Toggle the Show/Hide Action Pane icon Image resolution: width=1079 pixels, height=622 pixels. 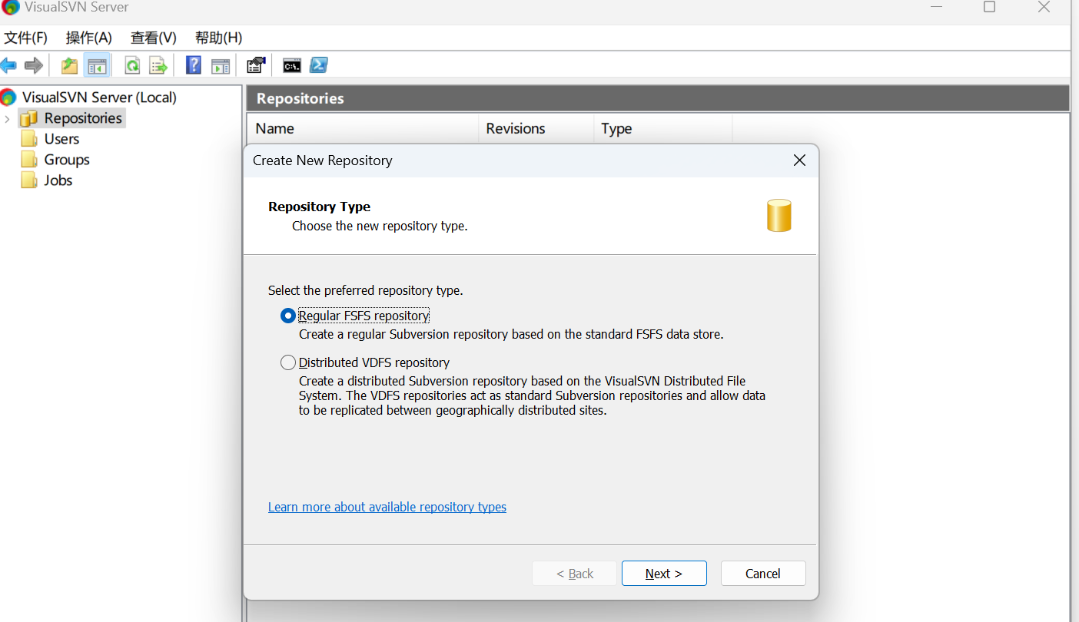point(221,66)
